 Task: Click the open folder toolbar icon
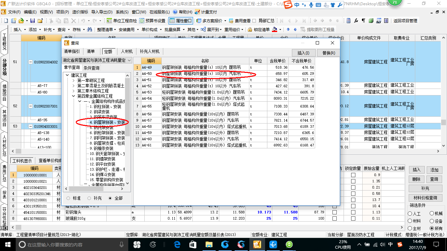pos(21,21)
